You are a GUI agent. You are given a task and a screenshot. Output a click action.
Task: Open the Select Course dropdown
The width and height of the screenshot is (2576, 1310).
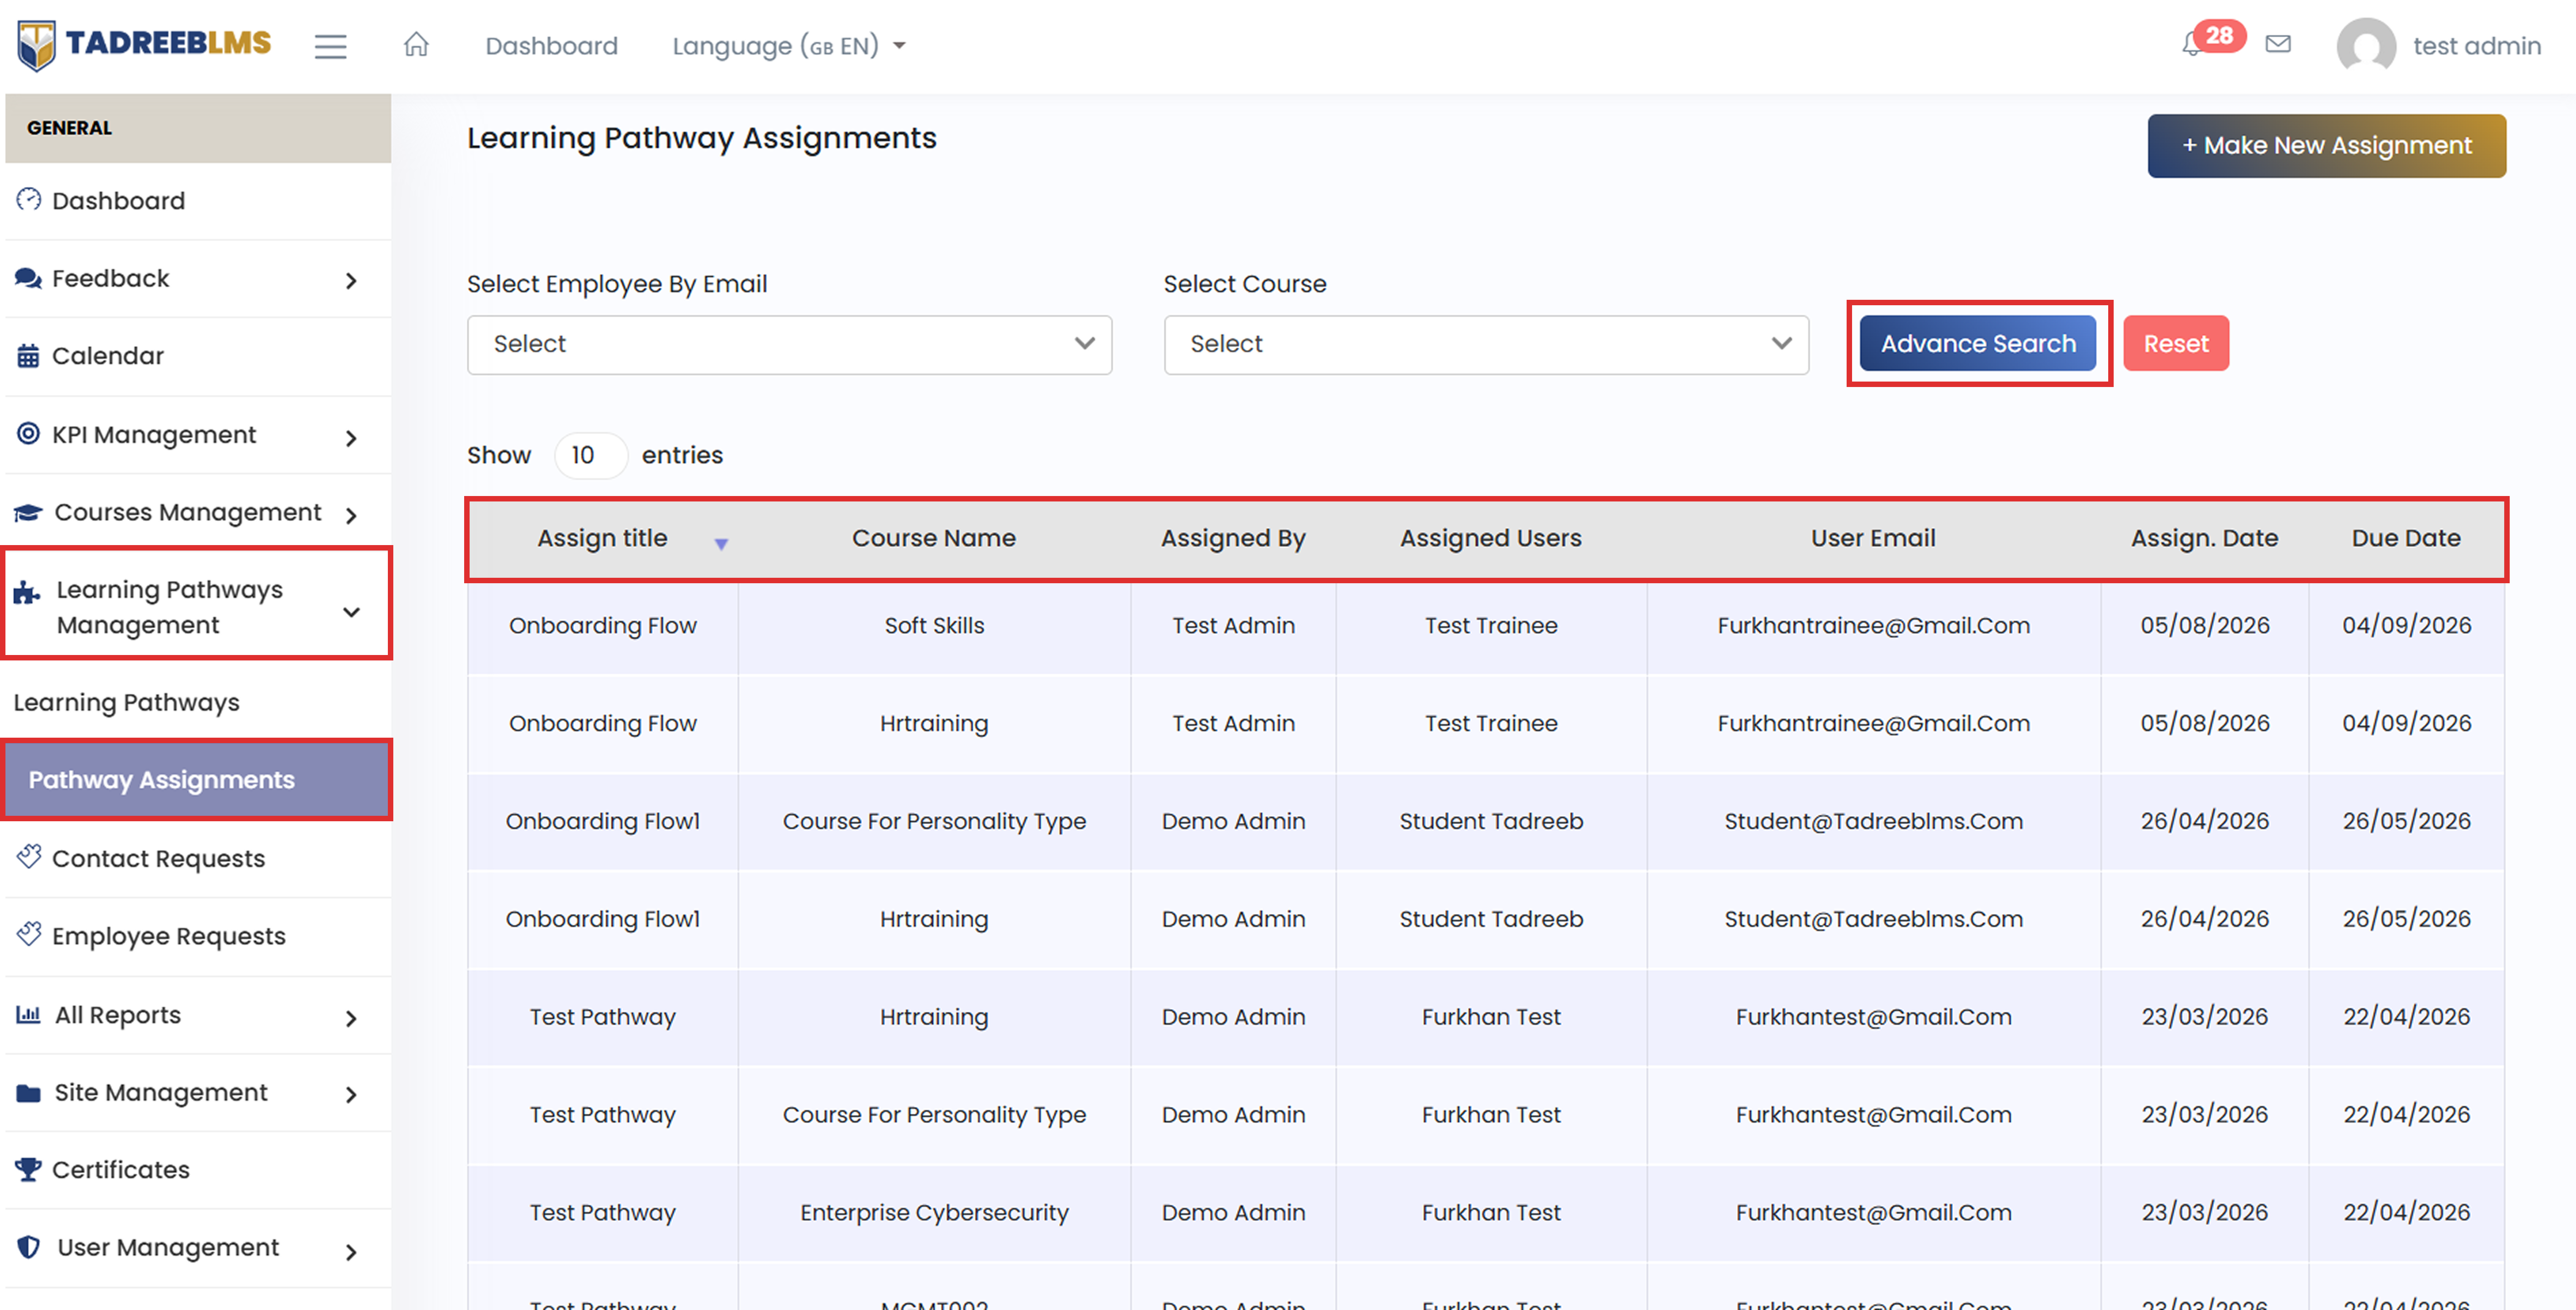[1486, 345]
